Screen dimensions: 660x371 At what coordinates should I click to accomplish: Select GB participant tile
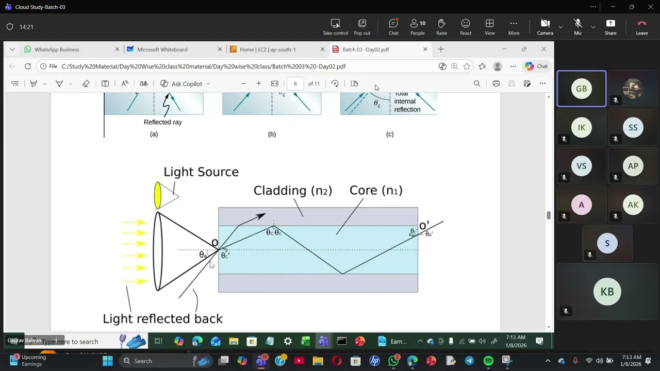point(582,89)
